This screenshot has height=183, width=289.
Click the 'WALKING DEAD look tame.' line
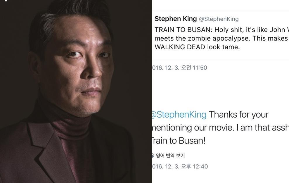(197, 47)
